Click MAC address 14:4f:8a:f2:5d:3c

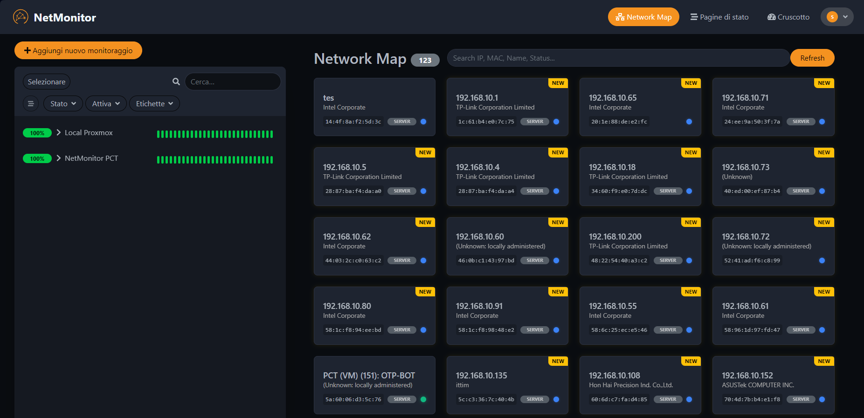(x=353, y=122)
